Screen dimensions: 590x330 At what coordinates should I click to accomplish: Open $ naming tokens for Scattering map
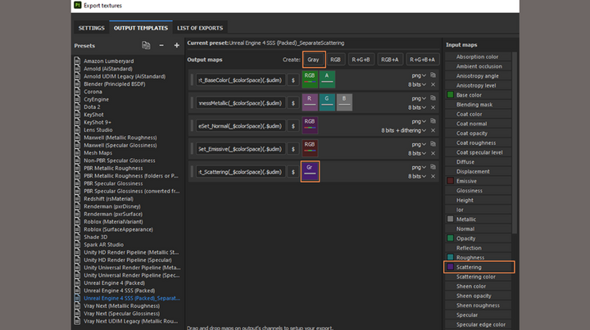coord(293,172)
